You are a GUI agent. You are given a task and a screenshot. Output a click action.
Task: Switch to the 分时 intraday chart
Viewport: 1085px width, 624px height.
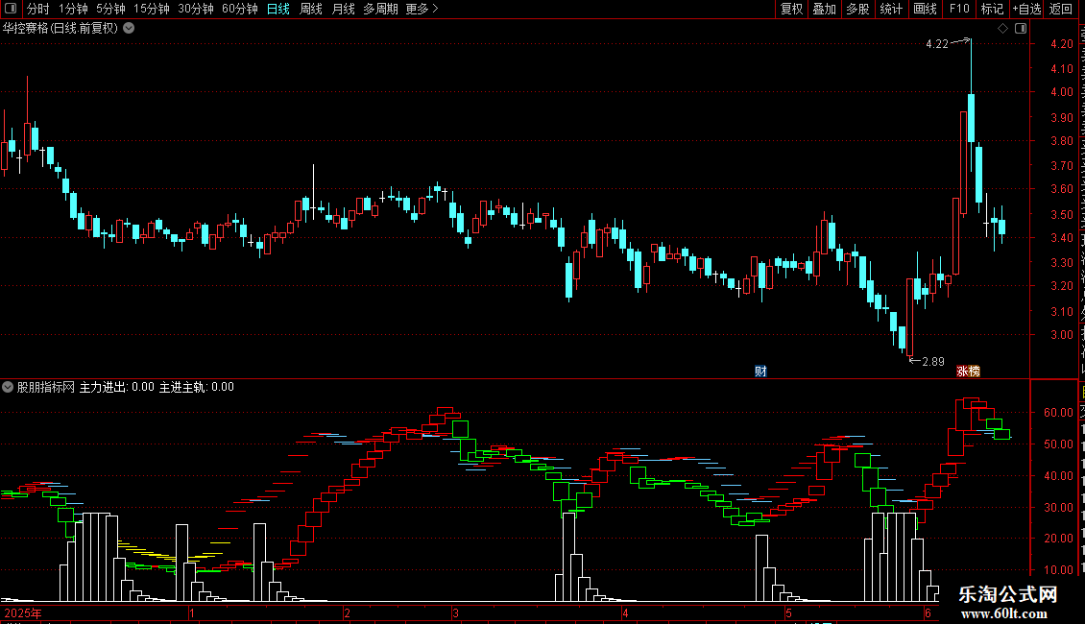38,9
